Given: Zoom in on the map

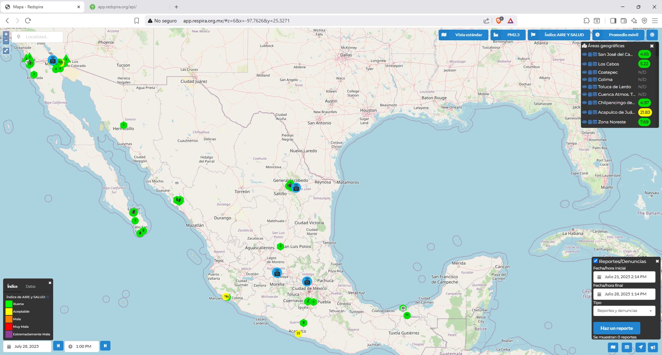Looking at the screenshot, I should (6, 34).
